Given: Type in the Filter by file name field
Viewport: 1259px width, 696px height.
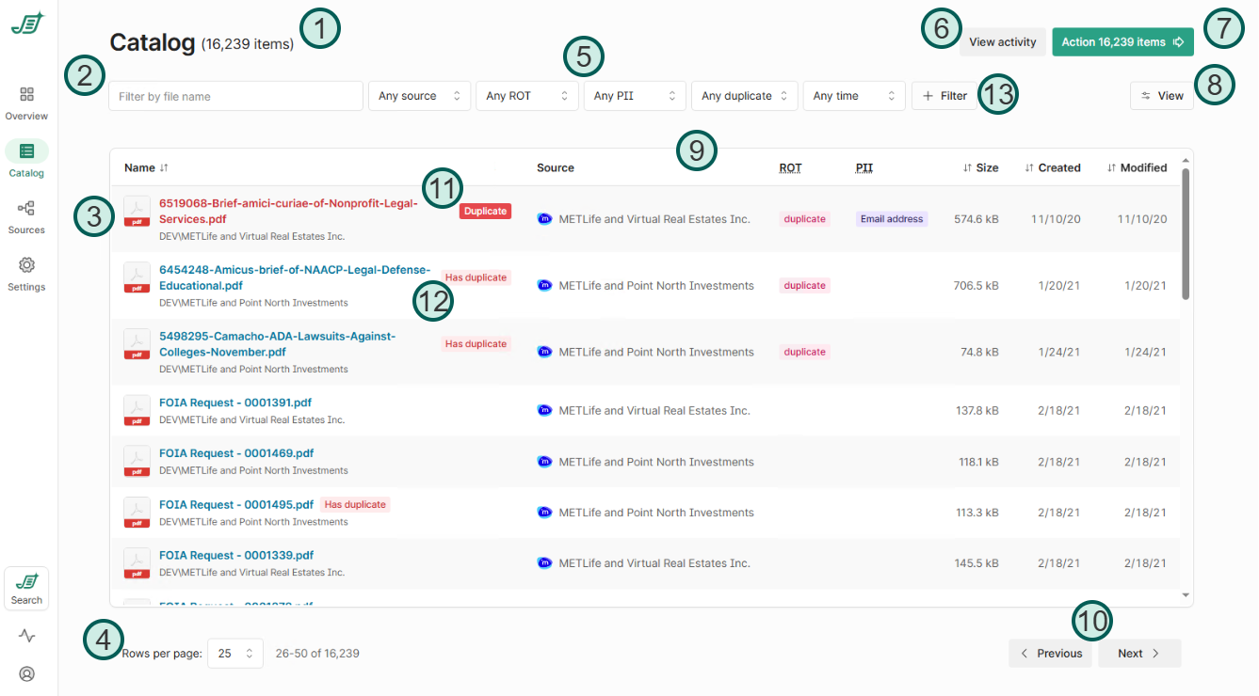Looking at the screenshot, I should (235, 96).
